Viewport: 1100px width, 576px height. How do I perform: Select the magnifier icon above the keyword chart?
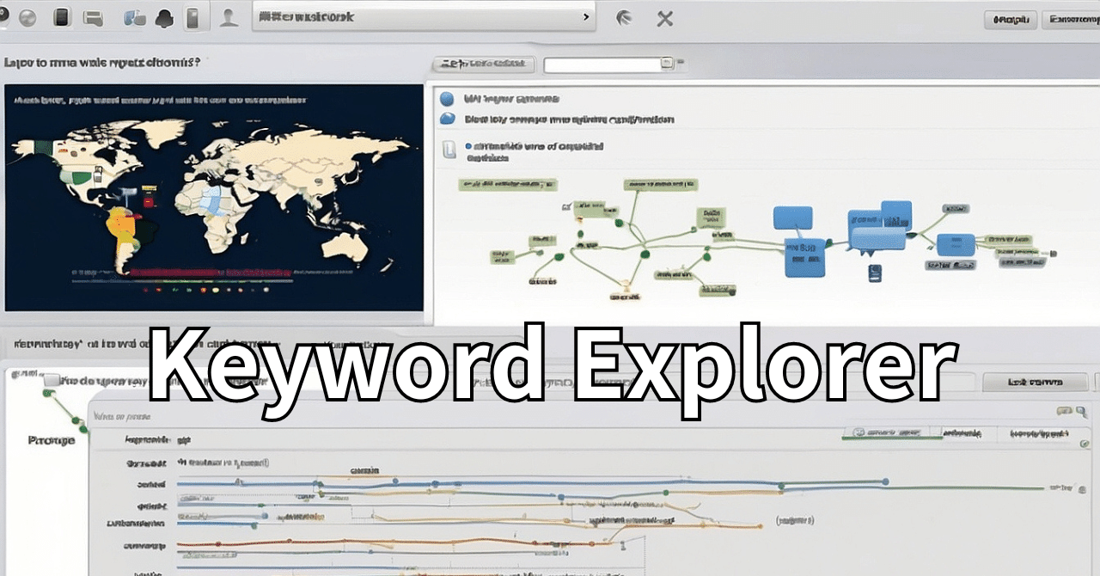[x=1080, y=411]
